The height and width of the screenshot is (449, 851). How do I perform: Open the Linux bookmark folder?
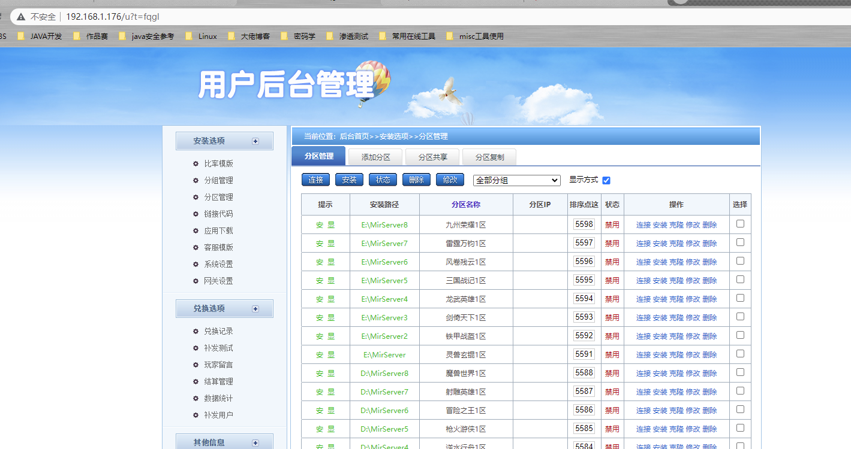202,36
